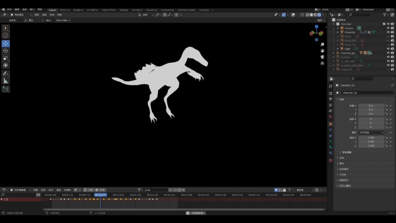Select the Rotate tool in the left toolbar
This screenshot has height=223, width=396.
5,51
